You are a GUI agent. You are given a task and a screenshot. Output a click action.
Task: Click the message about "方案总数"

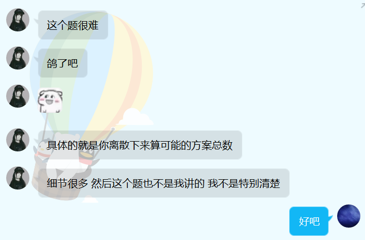(x=140, y=145)
